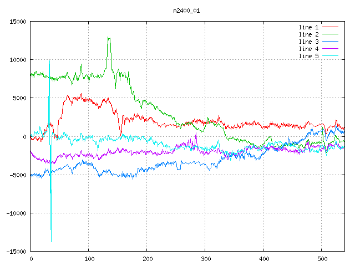Viewport: 355px width, 266px height.
Task: Click the y-axis label 0
Action: (24, 137)
